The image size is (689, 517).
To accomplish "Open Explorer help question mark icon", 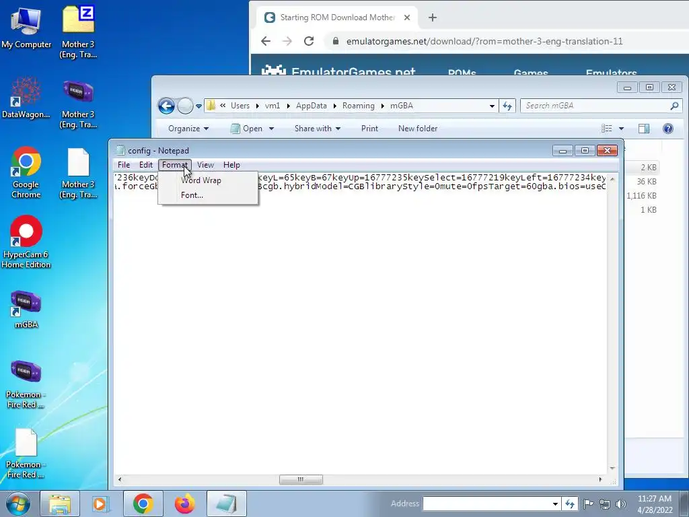I will (x=668, y=129).
